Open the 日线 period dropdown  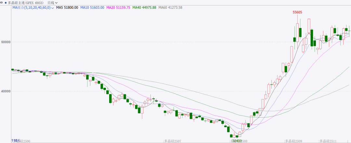click(x=53, y=3)
